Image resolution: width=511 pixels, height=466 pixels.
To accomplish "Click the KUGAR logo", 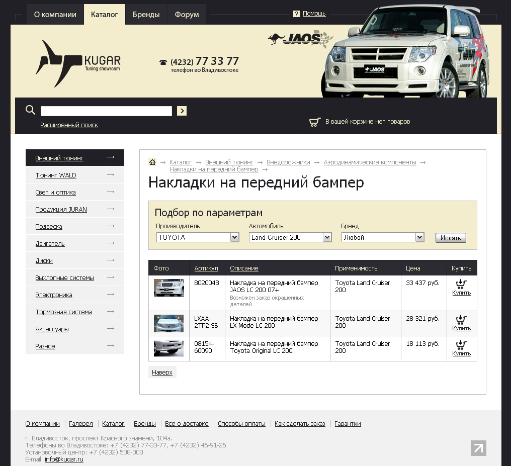I will point(78,63).
